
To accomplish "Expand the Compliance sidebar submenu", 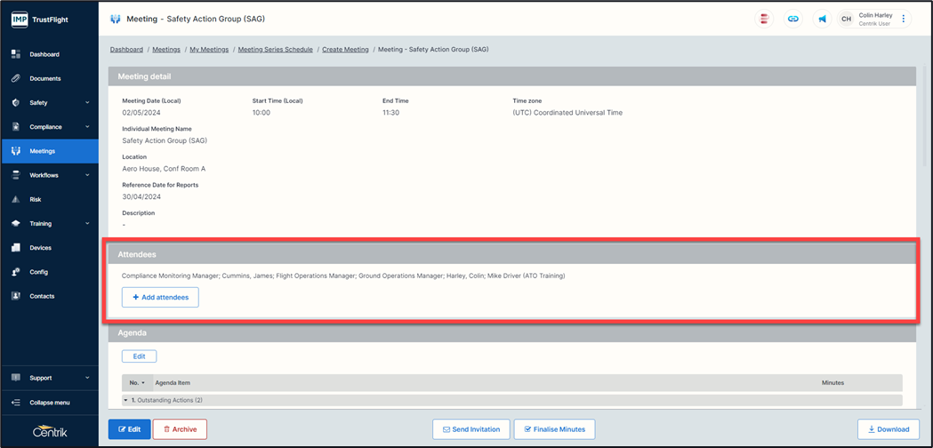I will pos(87,127).
